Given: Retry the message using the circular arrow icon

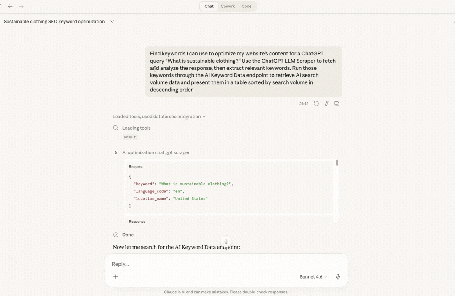Looking at the screenshot, I should tap(316, 104).
